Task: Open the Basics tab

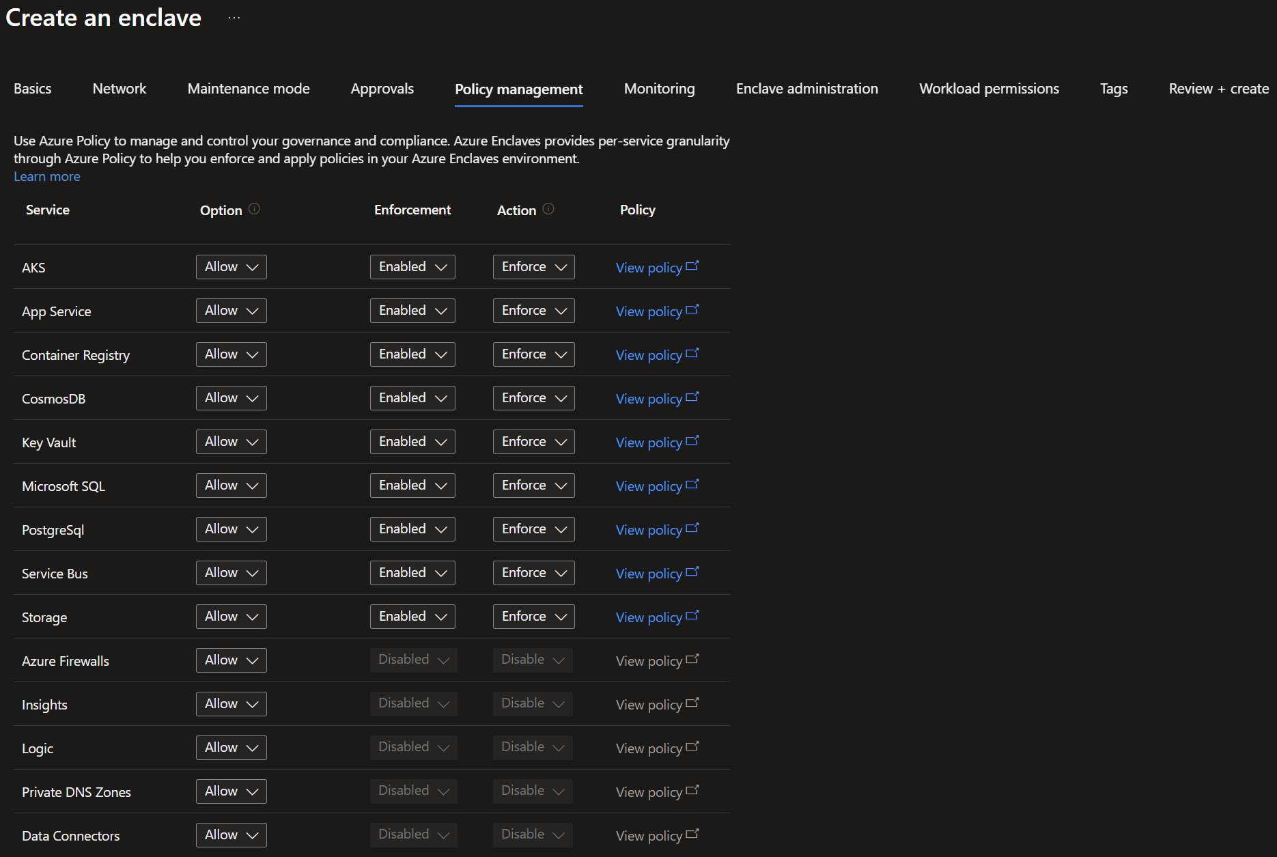Action: click(x=33, y=89)
